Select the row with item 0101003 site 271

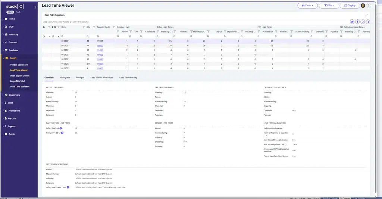pos(206,64)
